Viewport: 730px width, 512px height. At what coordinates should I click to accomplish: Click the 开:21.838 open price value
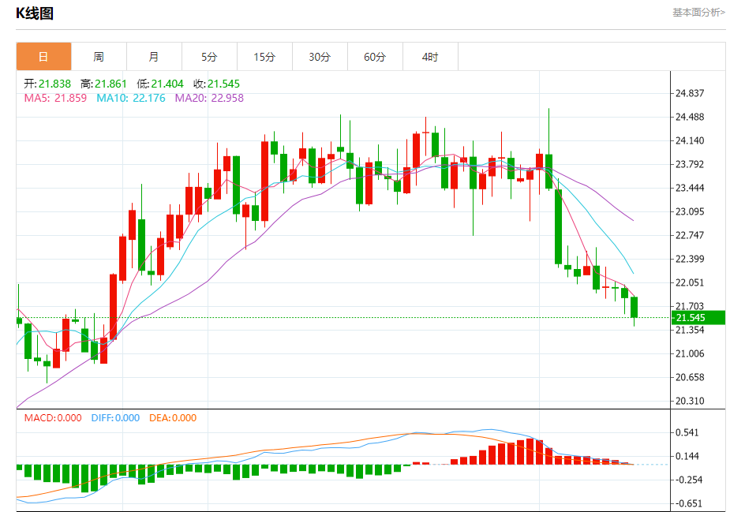pos(47,84)
